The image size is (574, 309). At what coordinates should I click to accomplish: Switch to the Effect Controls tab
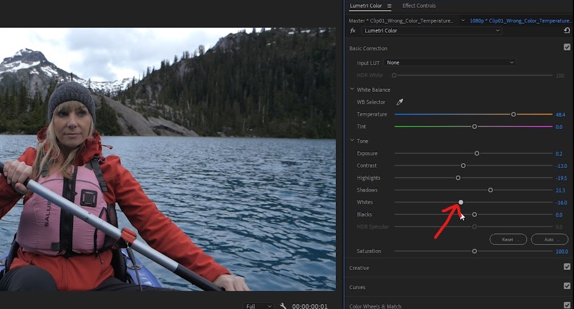click(419, 6)
